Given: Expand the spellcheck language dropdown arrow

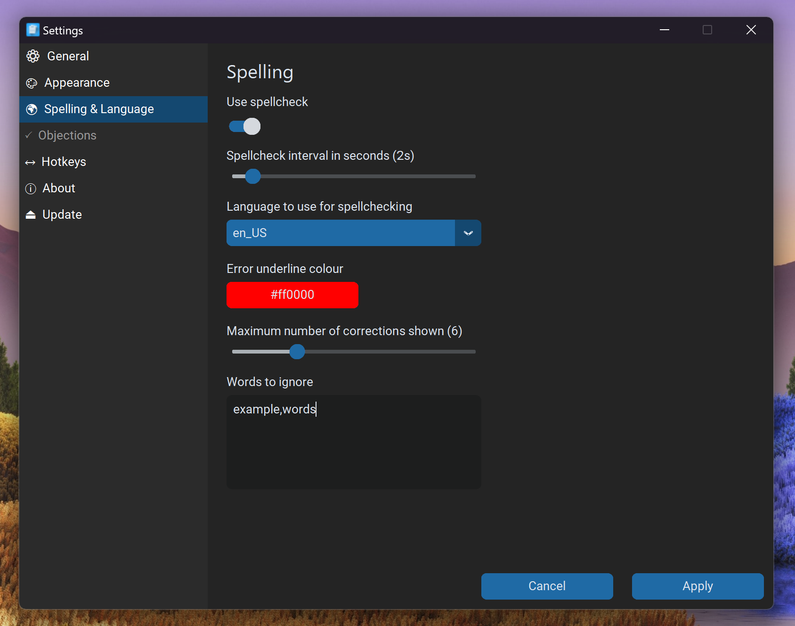Looking at the screenshot, I should pos(468,233).
